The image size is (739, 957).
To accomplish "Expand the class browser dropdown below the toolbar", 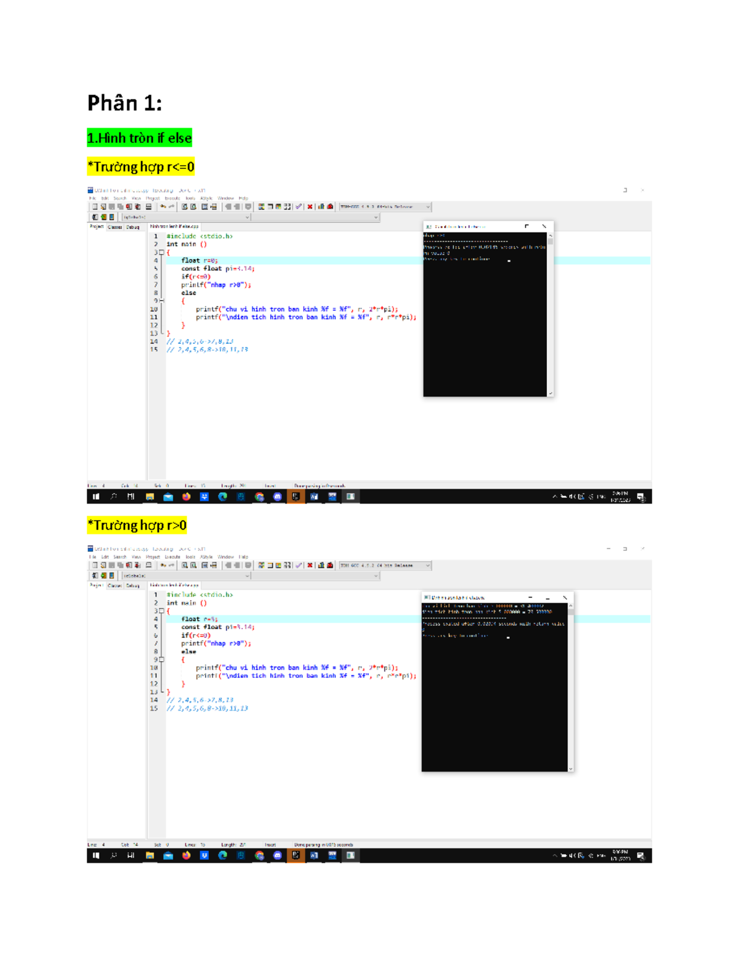I will coord(248,216).
